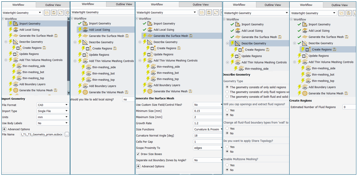Open Scope Proximity To edges dropdown

click(x=207, y=148)
